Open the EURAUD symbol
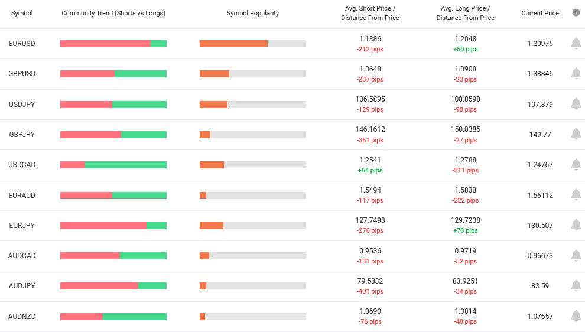The image size is (585, 332). point(22,196)
